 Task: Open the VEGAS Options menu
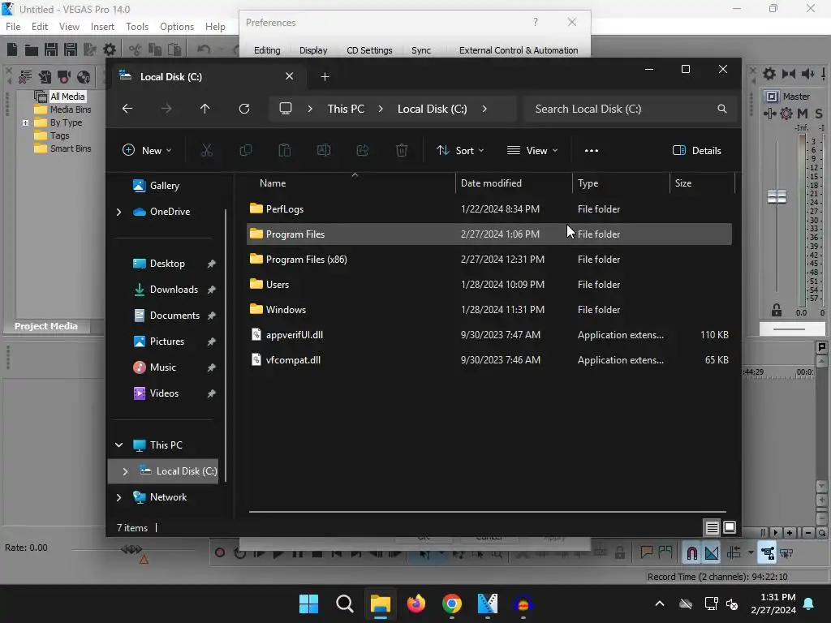coord(177,27)
